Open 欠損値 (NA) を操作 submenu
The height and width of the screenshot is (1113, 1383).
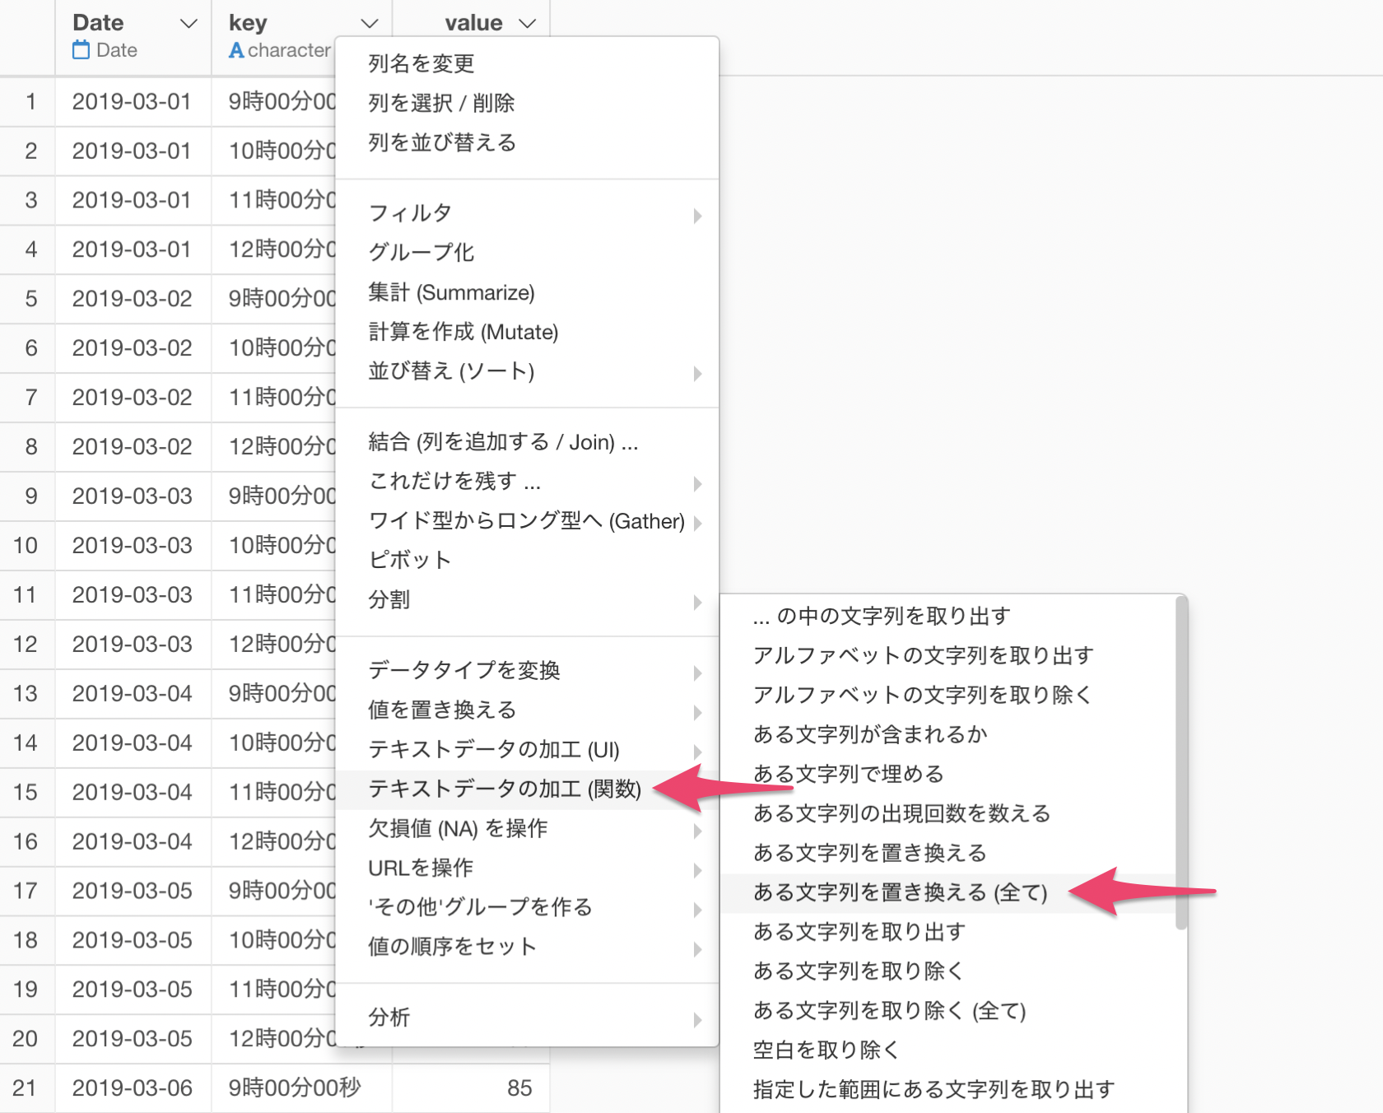[x=527, y=829]
